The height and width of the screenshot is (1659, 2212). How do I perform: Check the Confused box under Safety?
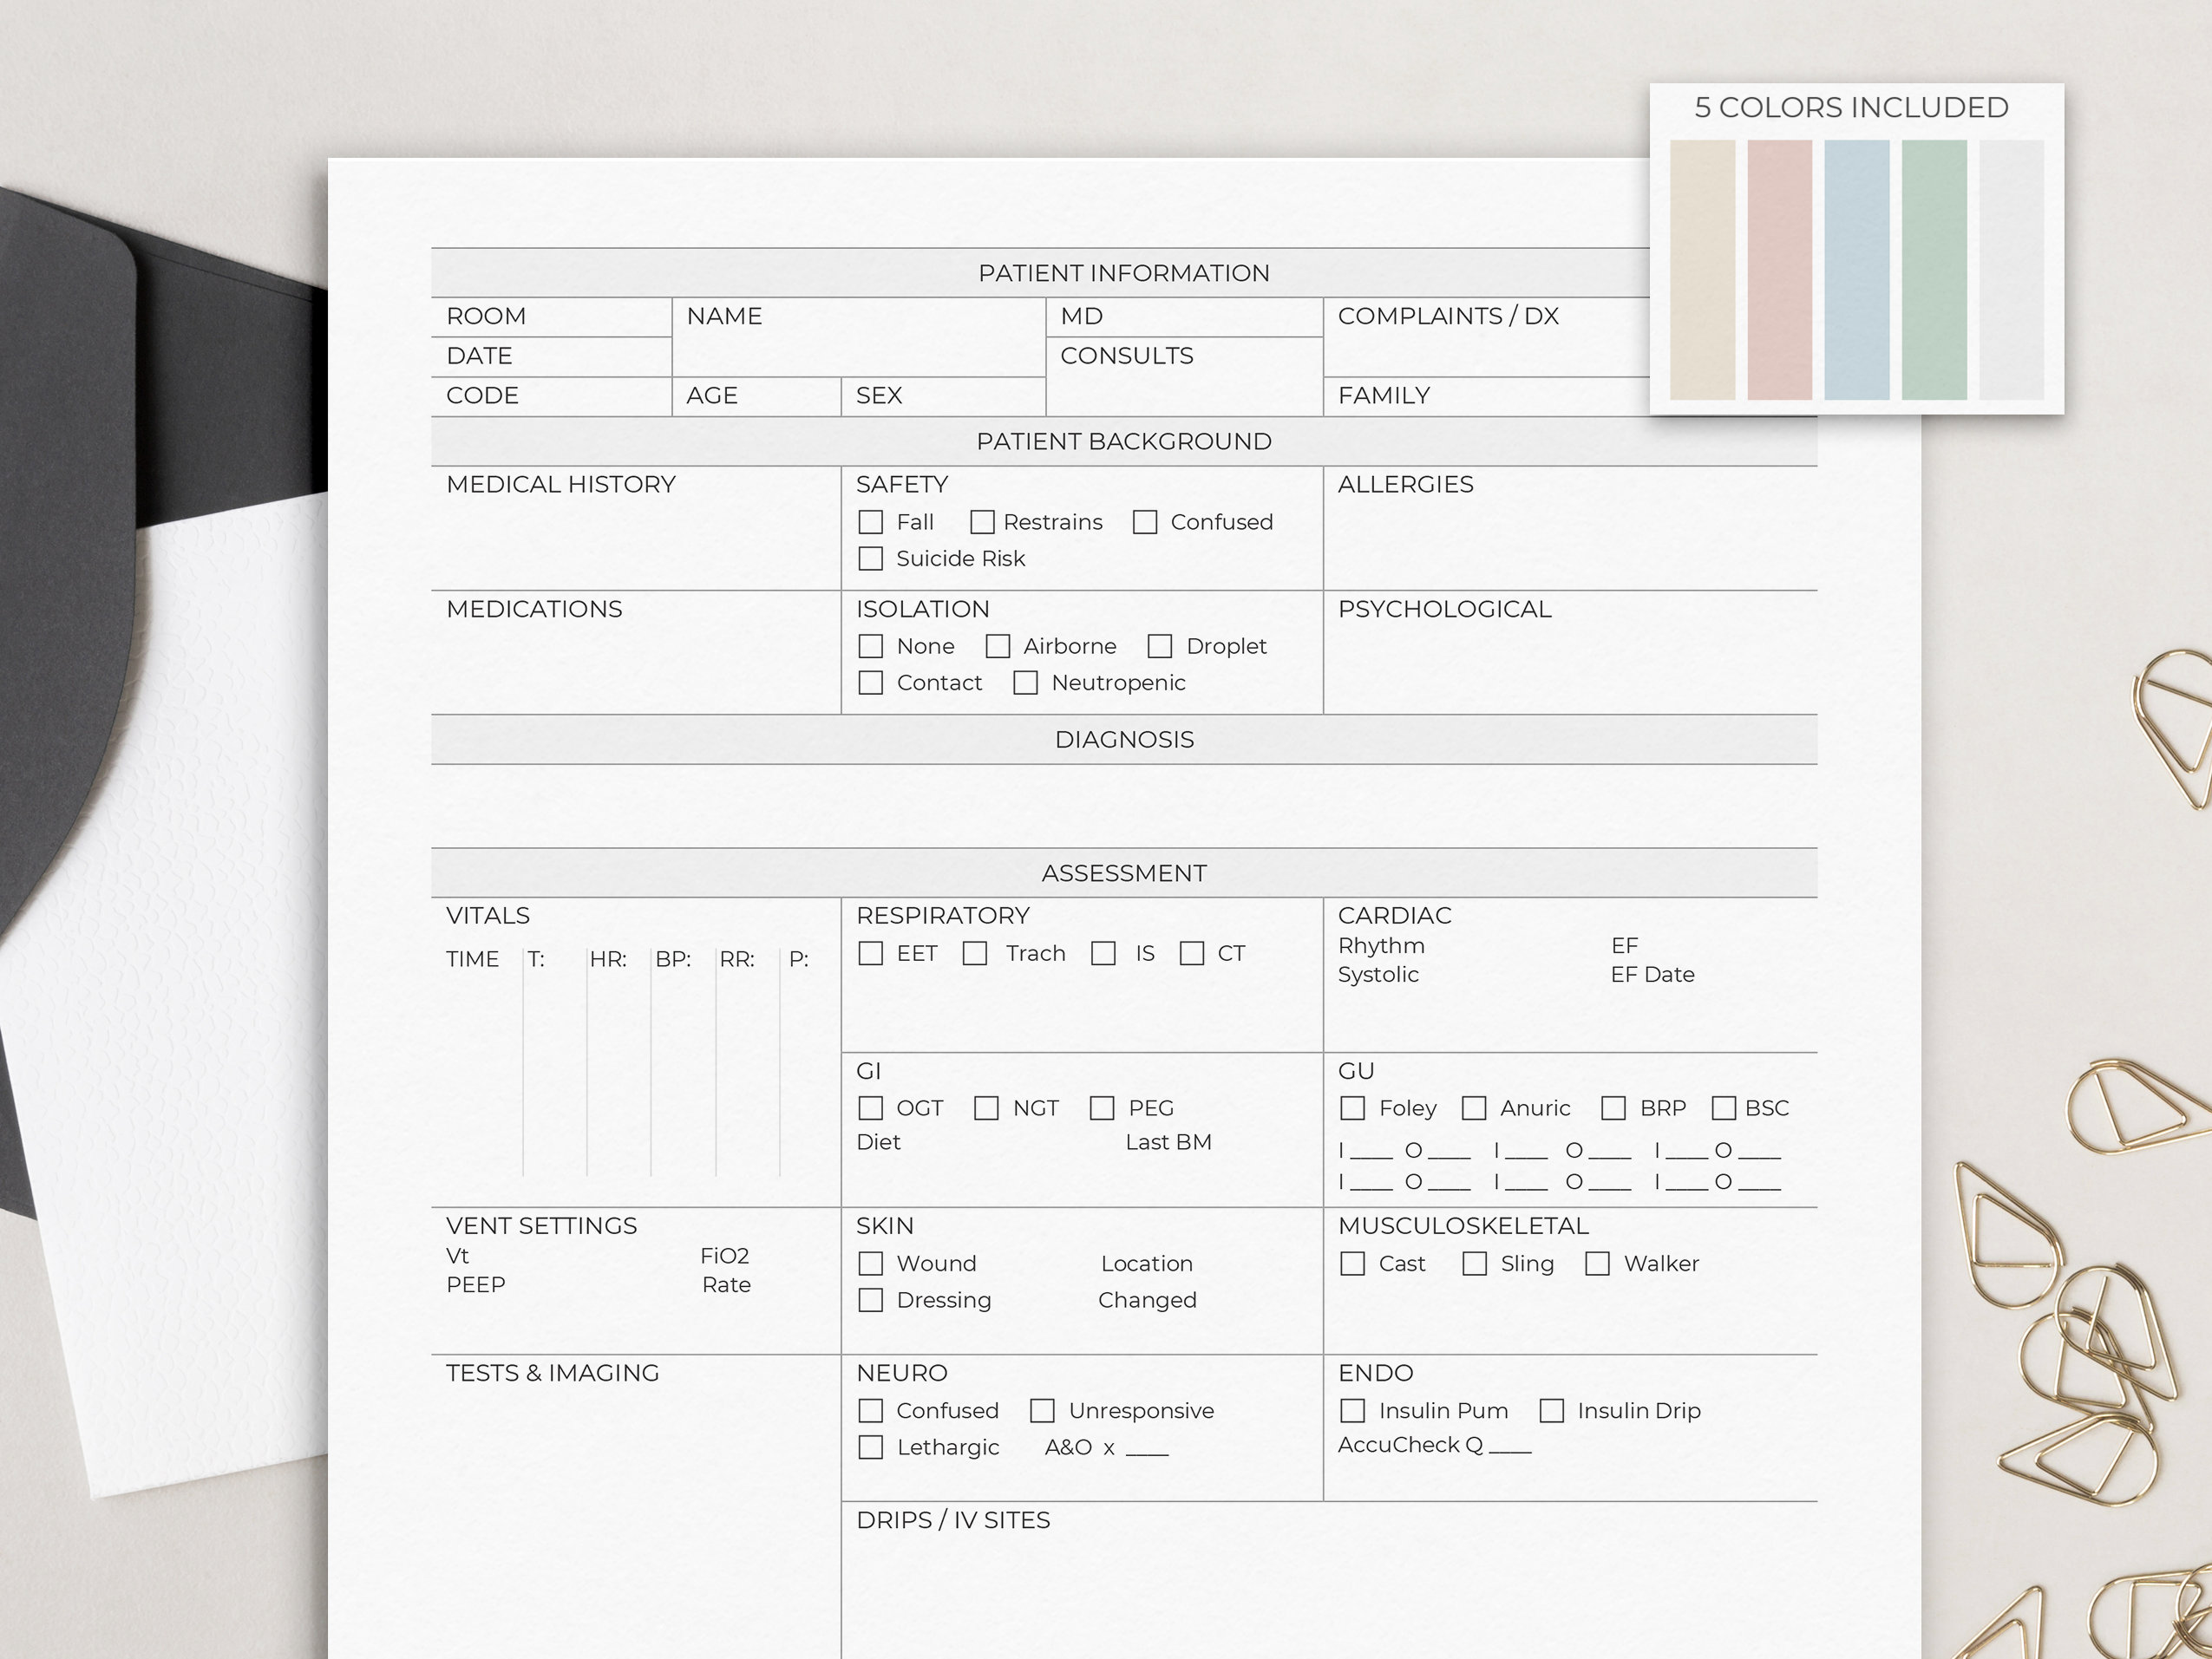point(1145,522)
